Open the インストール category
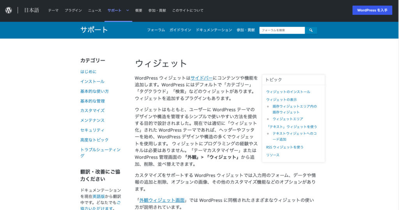This screenshot has width=399, height=210. (x=92, y=82)
